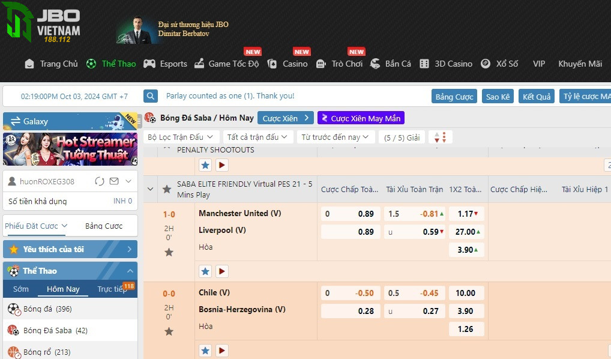The width and height of the screenshot is (611, 359).
Task: Pick Chile handicap odds -0.50
Action: (351, 293)
